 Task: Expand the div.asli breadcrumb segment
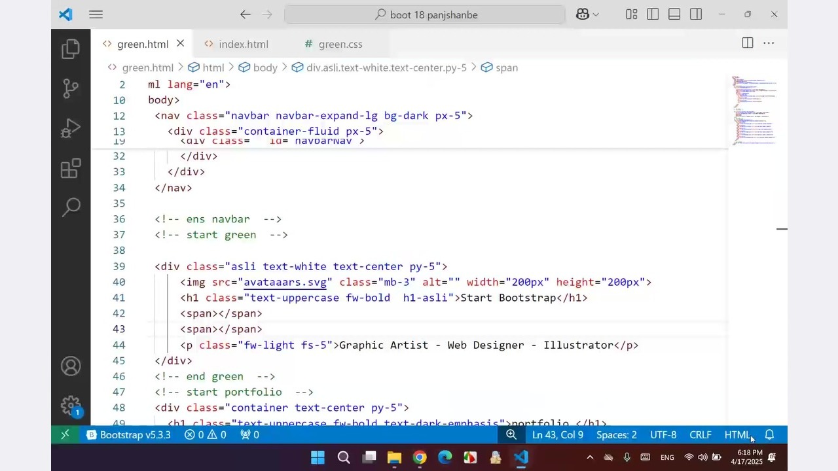click(386, 67)
